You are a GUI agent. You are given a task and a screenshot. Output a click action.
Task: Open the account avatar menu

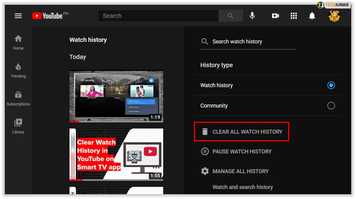point(334,16)
